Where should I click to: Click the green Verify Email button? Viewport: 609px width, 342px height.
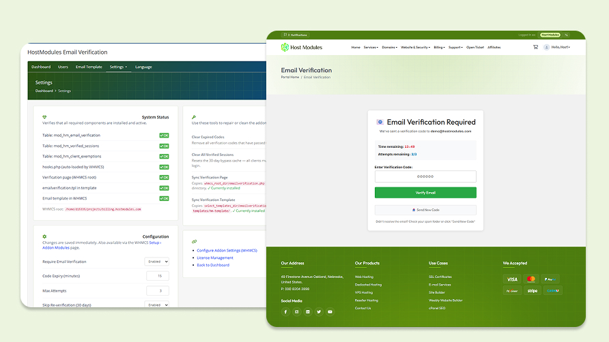[425, 193]
